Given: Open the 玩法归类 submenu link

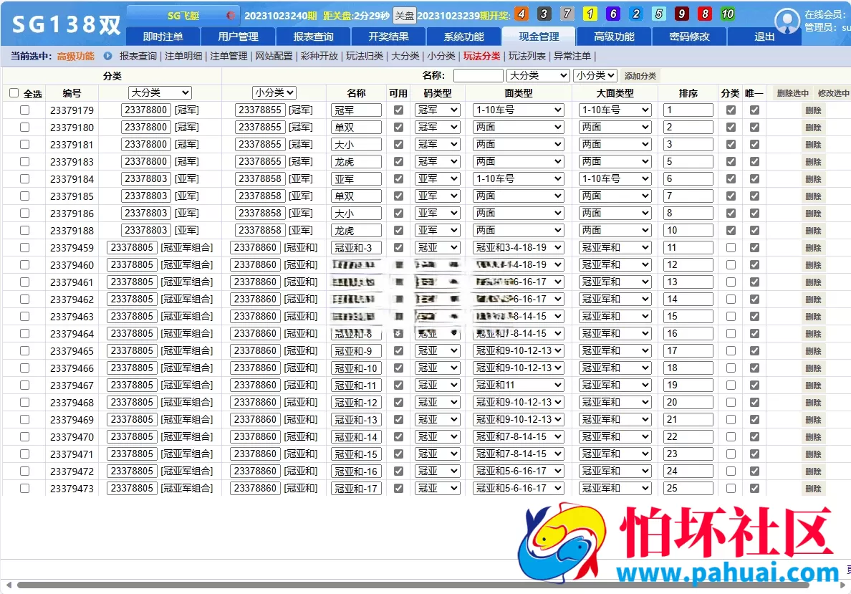Looking at the screenshot, I should point(364,56).
